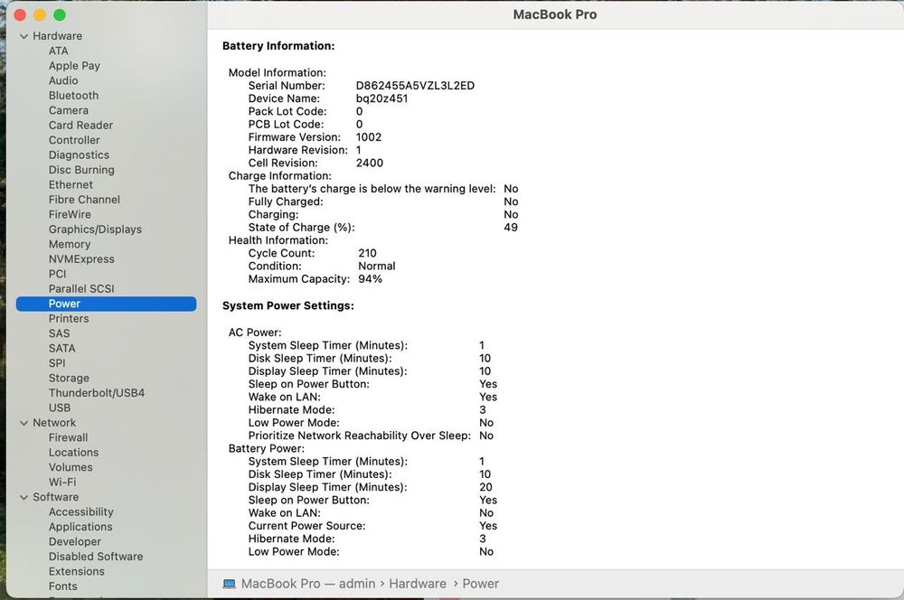Open the Controller entry
The height and width of the screenshot is (600, 904).
[74, 140]
